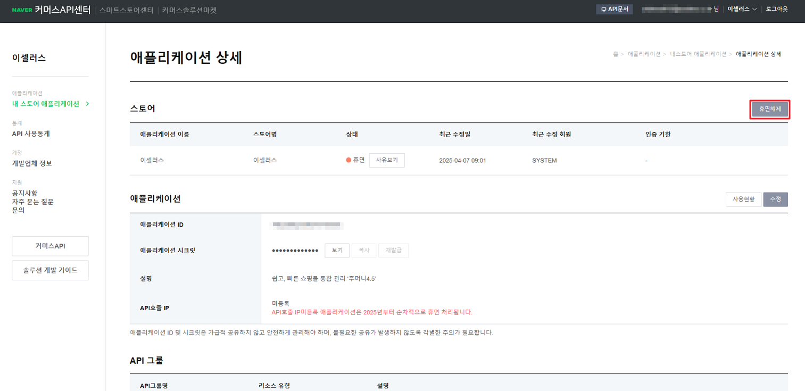The height and width of the screenshot is (391, 805).
Task: Open the API문서 button in header
Action: (614, 10)
